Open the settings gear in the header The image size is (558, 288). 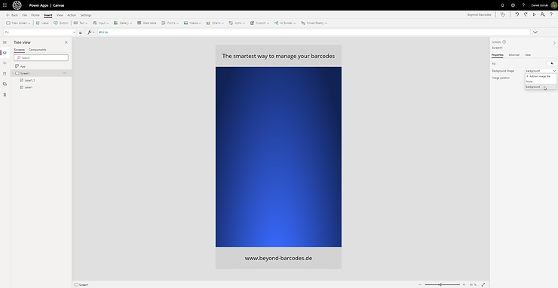[513, 5]
